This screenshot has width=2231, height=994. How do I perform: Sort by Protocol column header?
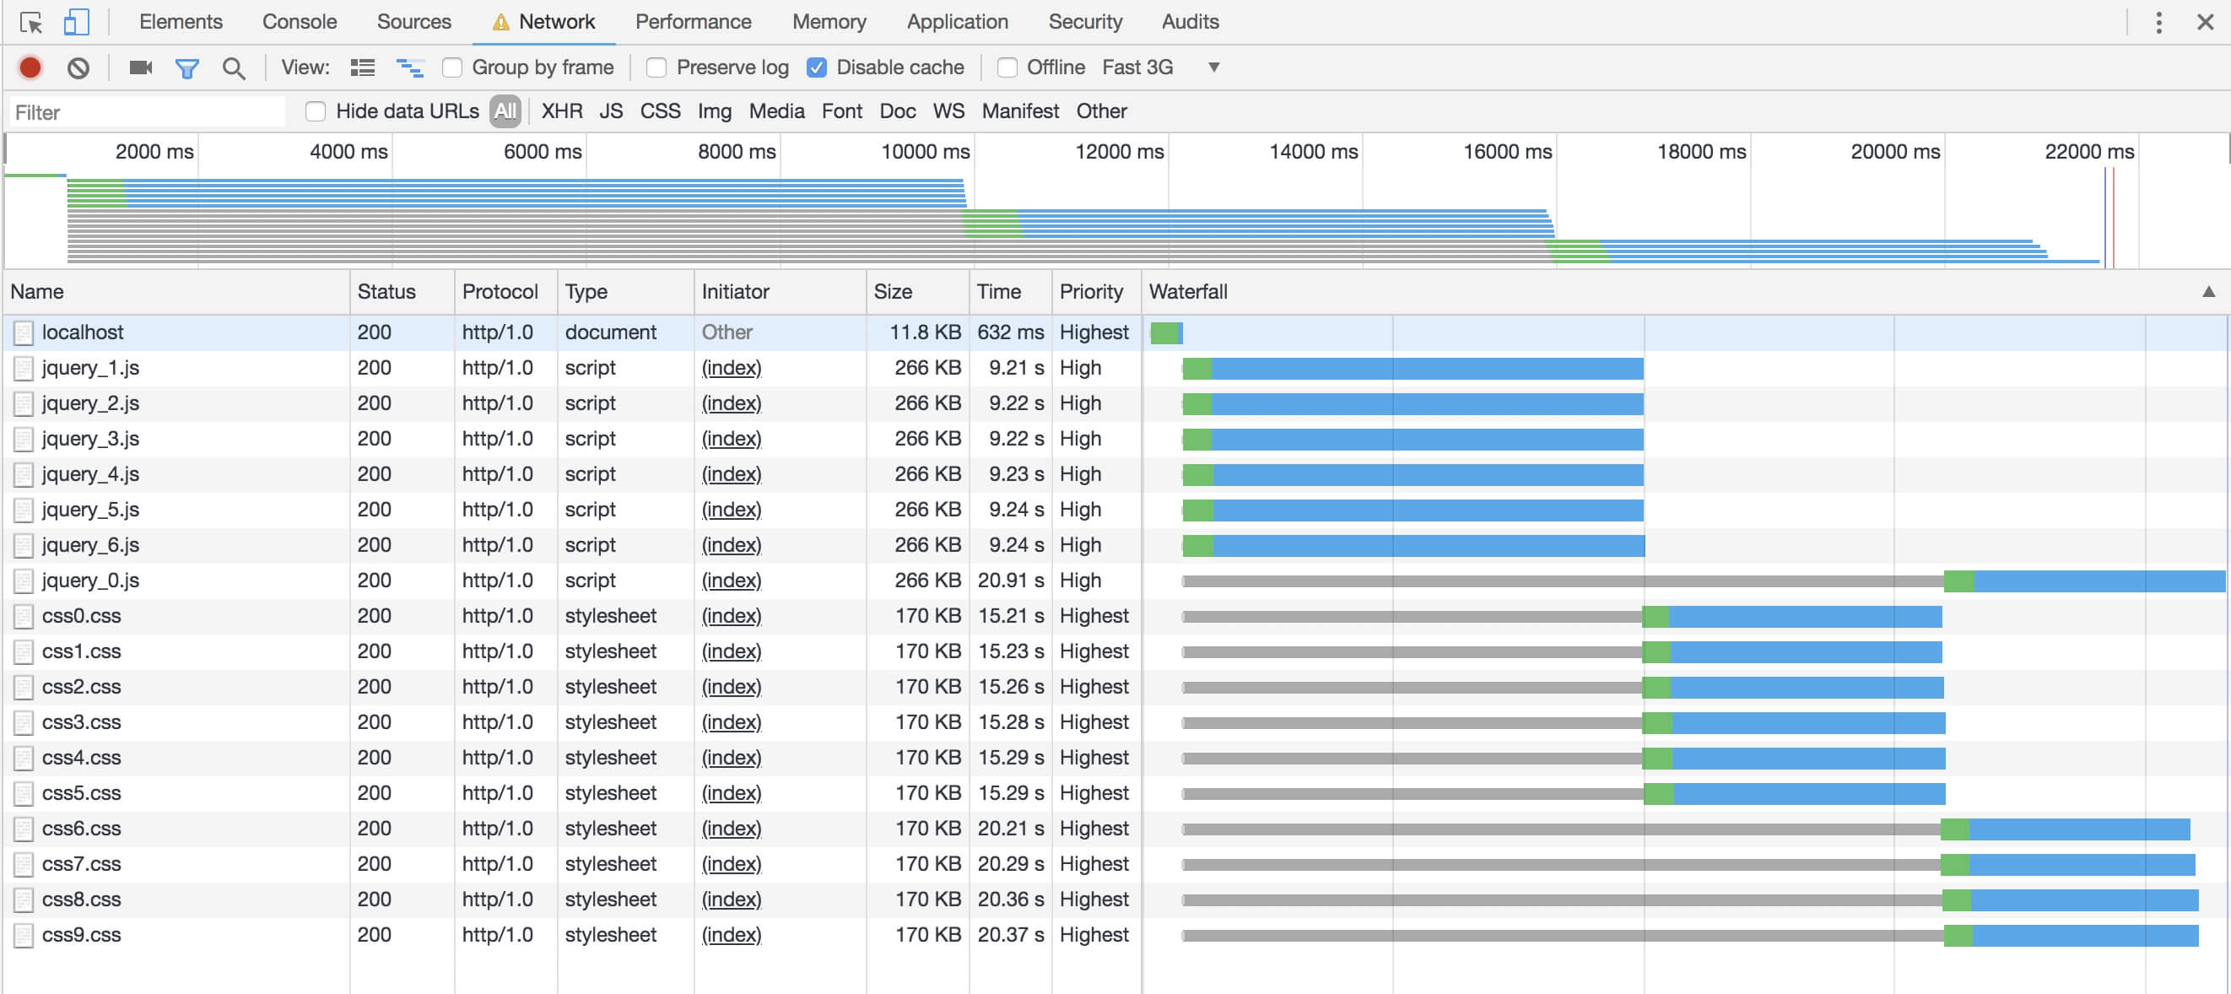(505, 292)
